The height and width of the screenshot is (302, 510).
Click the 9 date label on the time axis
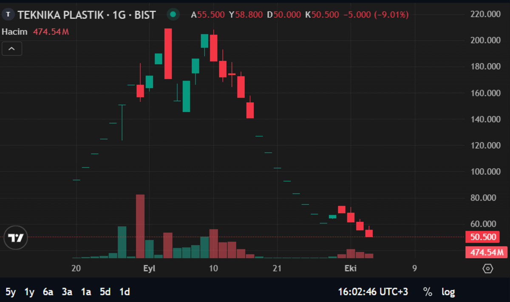coord(414,268)
